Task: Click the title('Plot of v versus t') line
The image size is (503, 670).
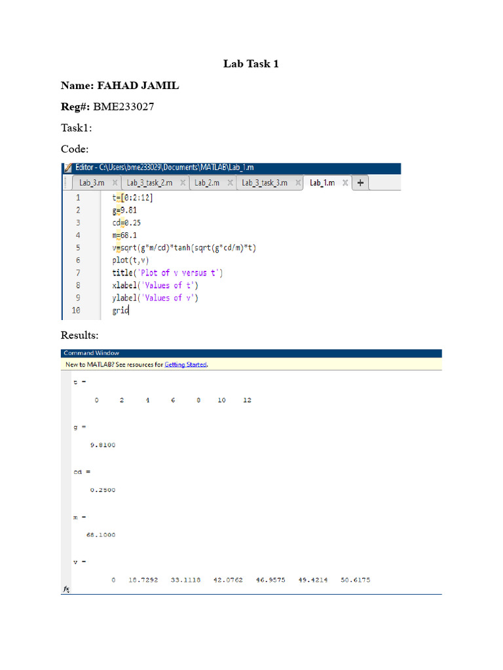Action: click(x=167, y=273)
